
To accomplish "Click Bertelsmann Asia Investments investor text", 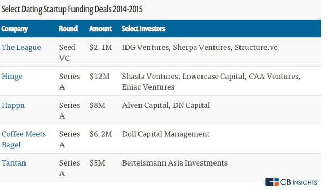I will tap(175, 163).
